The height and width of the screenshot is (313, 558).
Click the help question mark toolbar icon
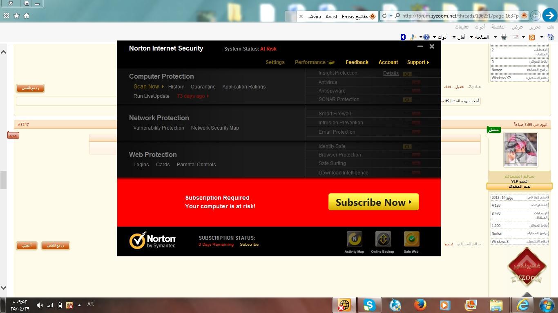point(426,37)
